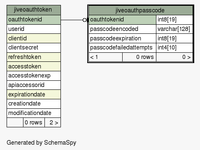The image size is (200, 150).
Task: Select oauthtokenid column in jiveoauthpasscode
Action: click(122, 20)
